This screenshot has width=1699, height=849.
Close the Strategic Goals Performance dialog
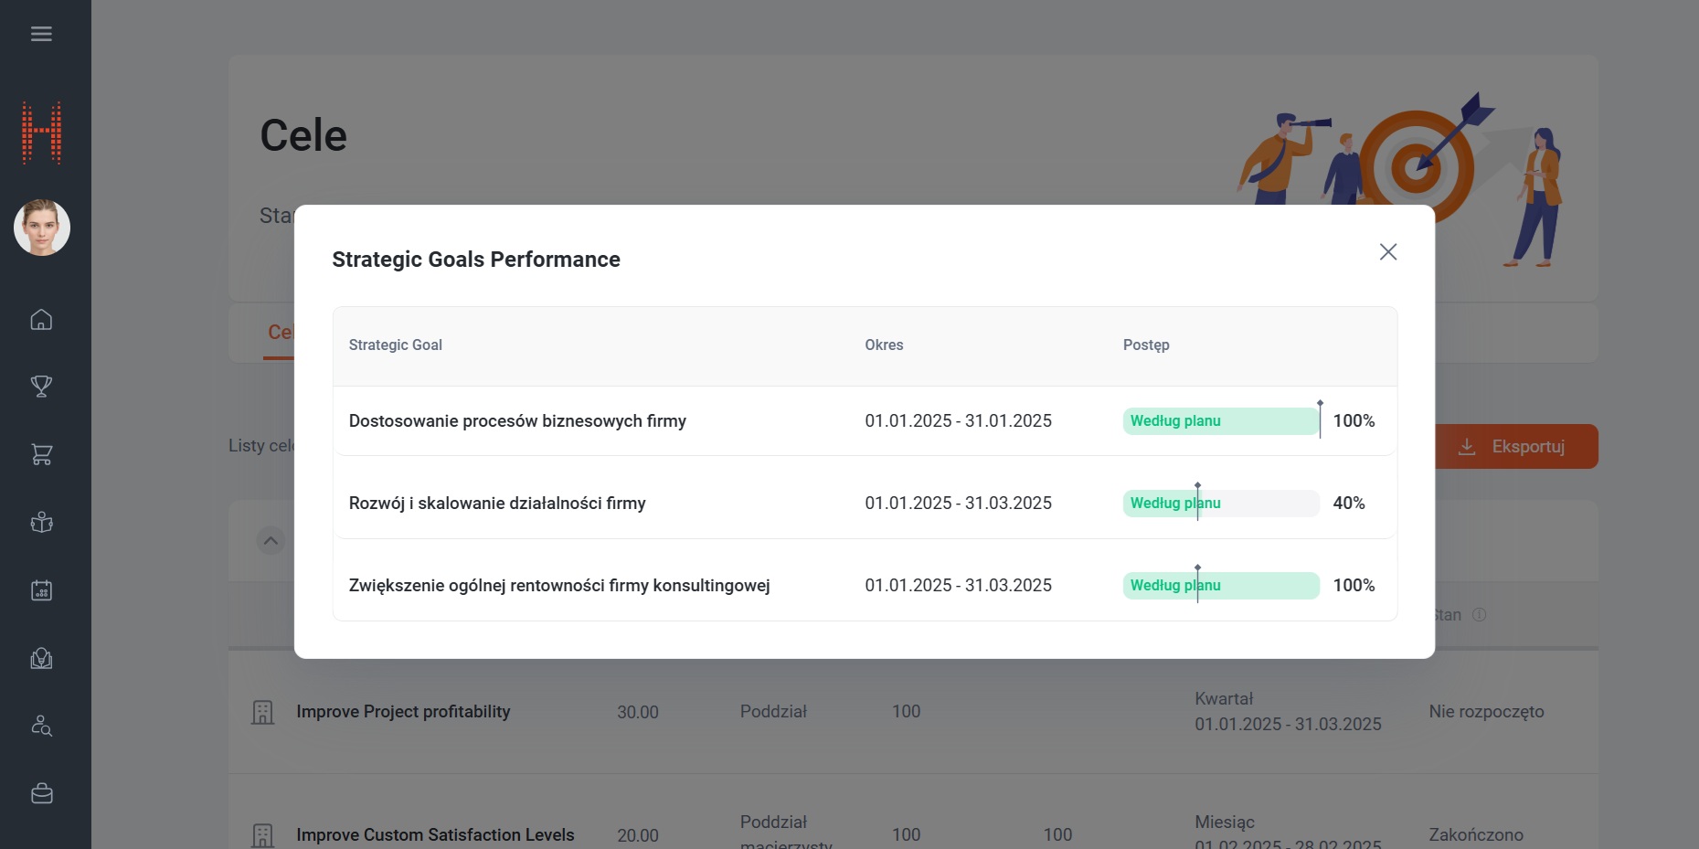pos(1387,252)
